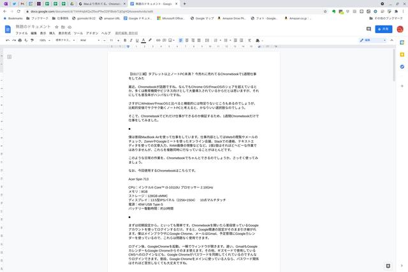Open the editing mode dropdown
Image resolution: width=408 pixels, height=272 pixels.
(373, 40)
